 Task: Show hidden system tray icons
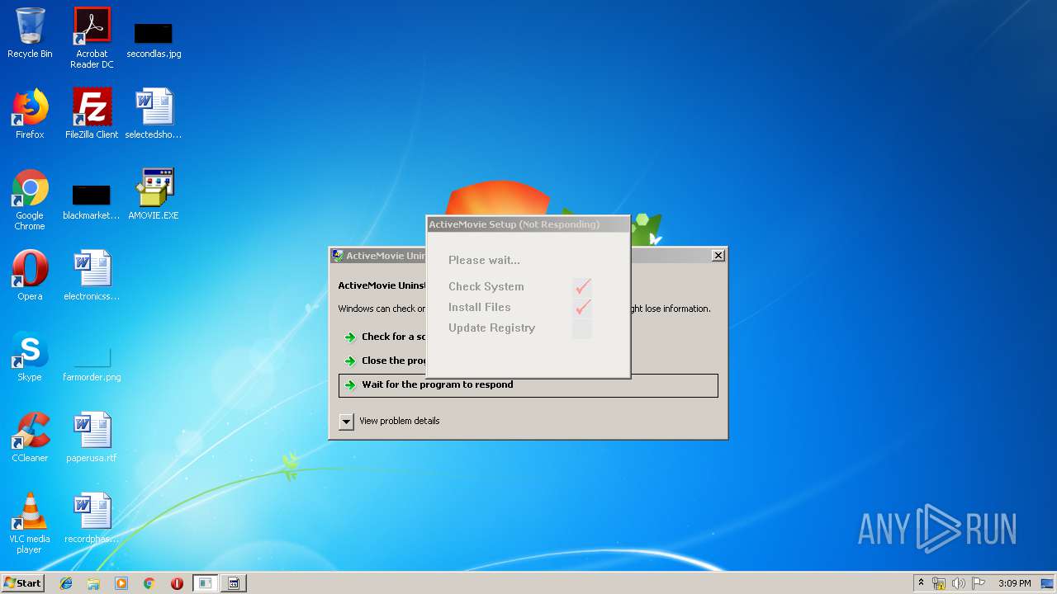[x=921, y=583]
